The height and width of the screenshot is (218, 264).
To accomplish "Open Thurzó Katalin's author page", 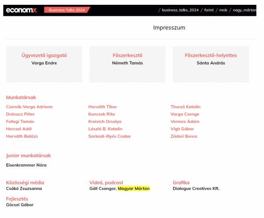I will pyautogui.click(x=185, y=107).
